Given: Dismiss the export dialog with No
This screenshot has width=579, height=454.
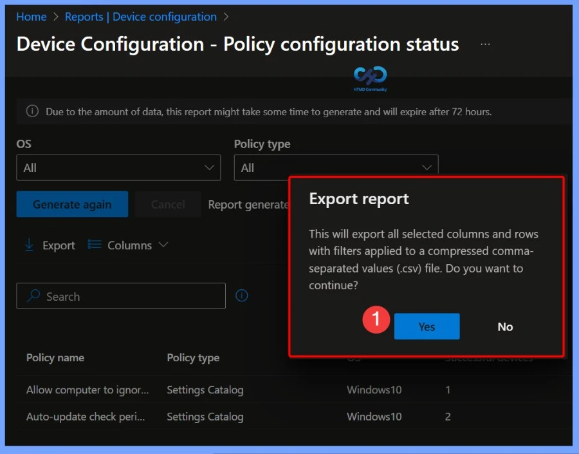Looking at the screenshot, I should point(504,326).
